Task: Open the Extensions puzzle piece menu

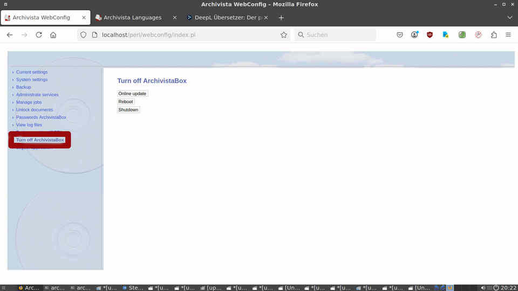Action: coord(494,34)
